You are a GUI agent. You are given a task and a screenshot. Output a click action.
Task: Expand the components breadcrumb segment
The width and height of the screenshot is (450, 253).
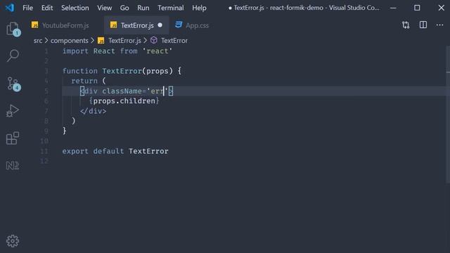pyautogui.click(x=70, y=41)
